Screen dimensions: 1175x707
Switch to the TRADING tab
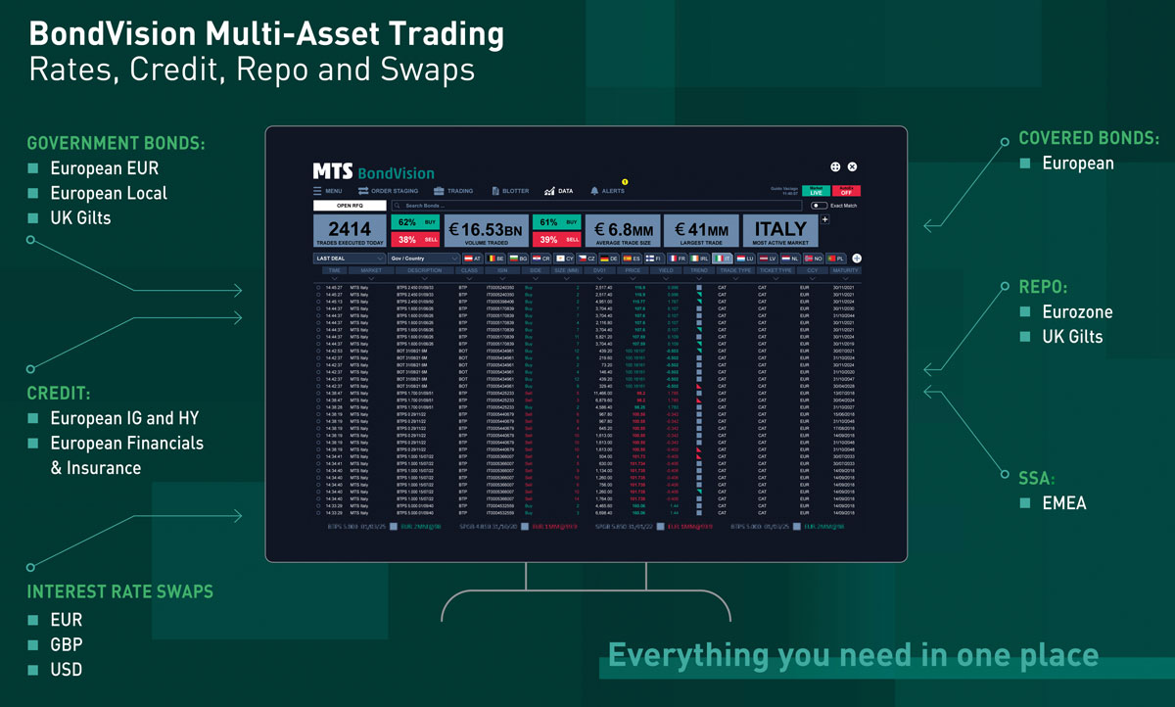[x=453, y=191]
